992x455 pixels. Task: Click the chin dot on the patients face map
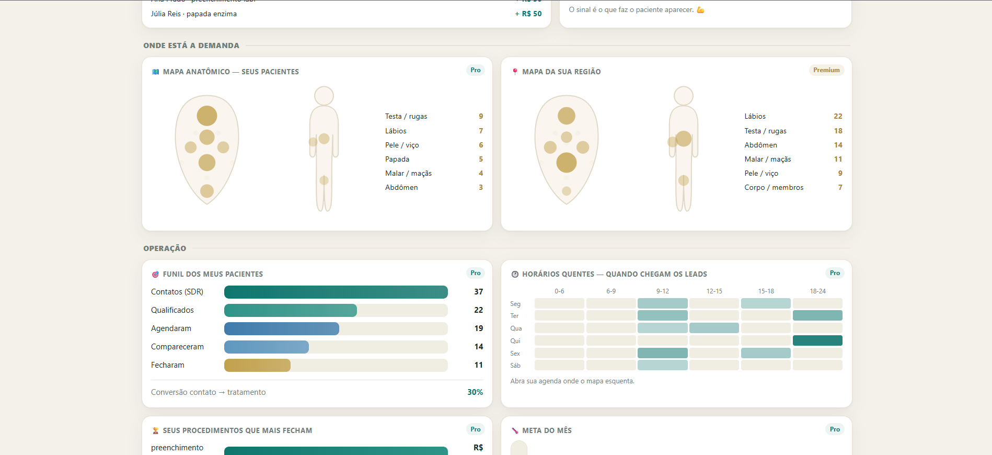point(207,191)
